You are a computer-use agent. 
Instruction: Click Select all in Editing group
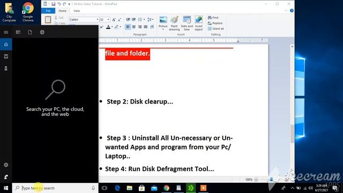[215, 28]
